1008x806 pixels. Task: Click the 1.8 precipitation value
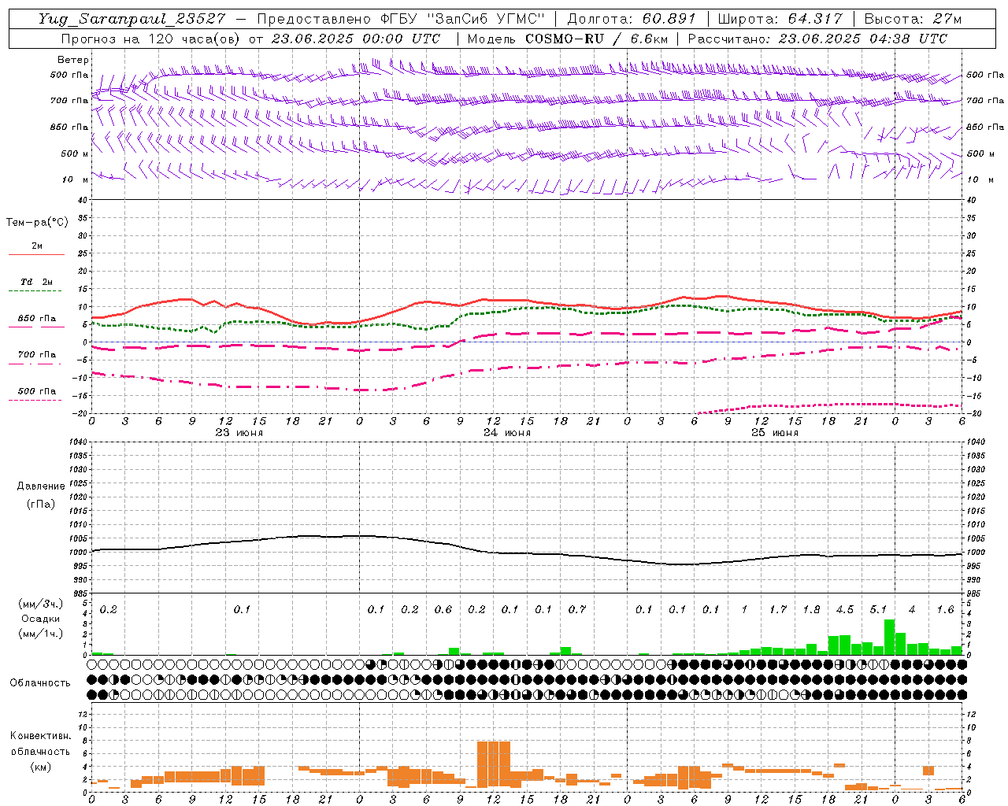(x=811, y=609)
